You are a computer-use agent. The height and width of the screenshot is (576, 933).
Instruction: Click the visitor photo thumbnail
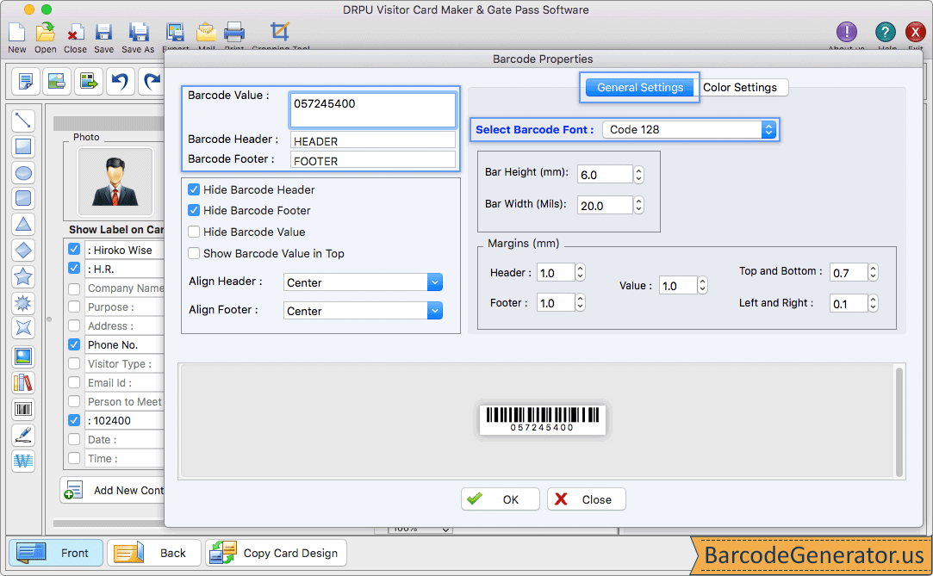pyautogui.click(x=115, y=182)
